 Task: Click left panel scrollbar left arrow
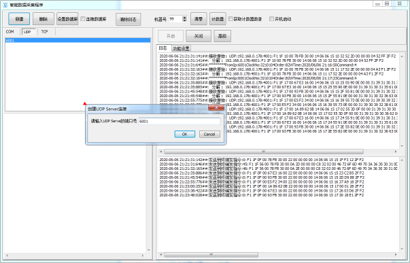point(7,256)
